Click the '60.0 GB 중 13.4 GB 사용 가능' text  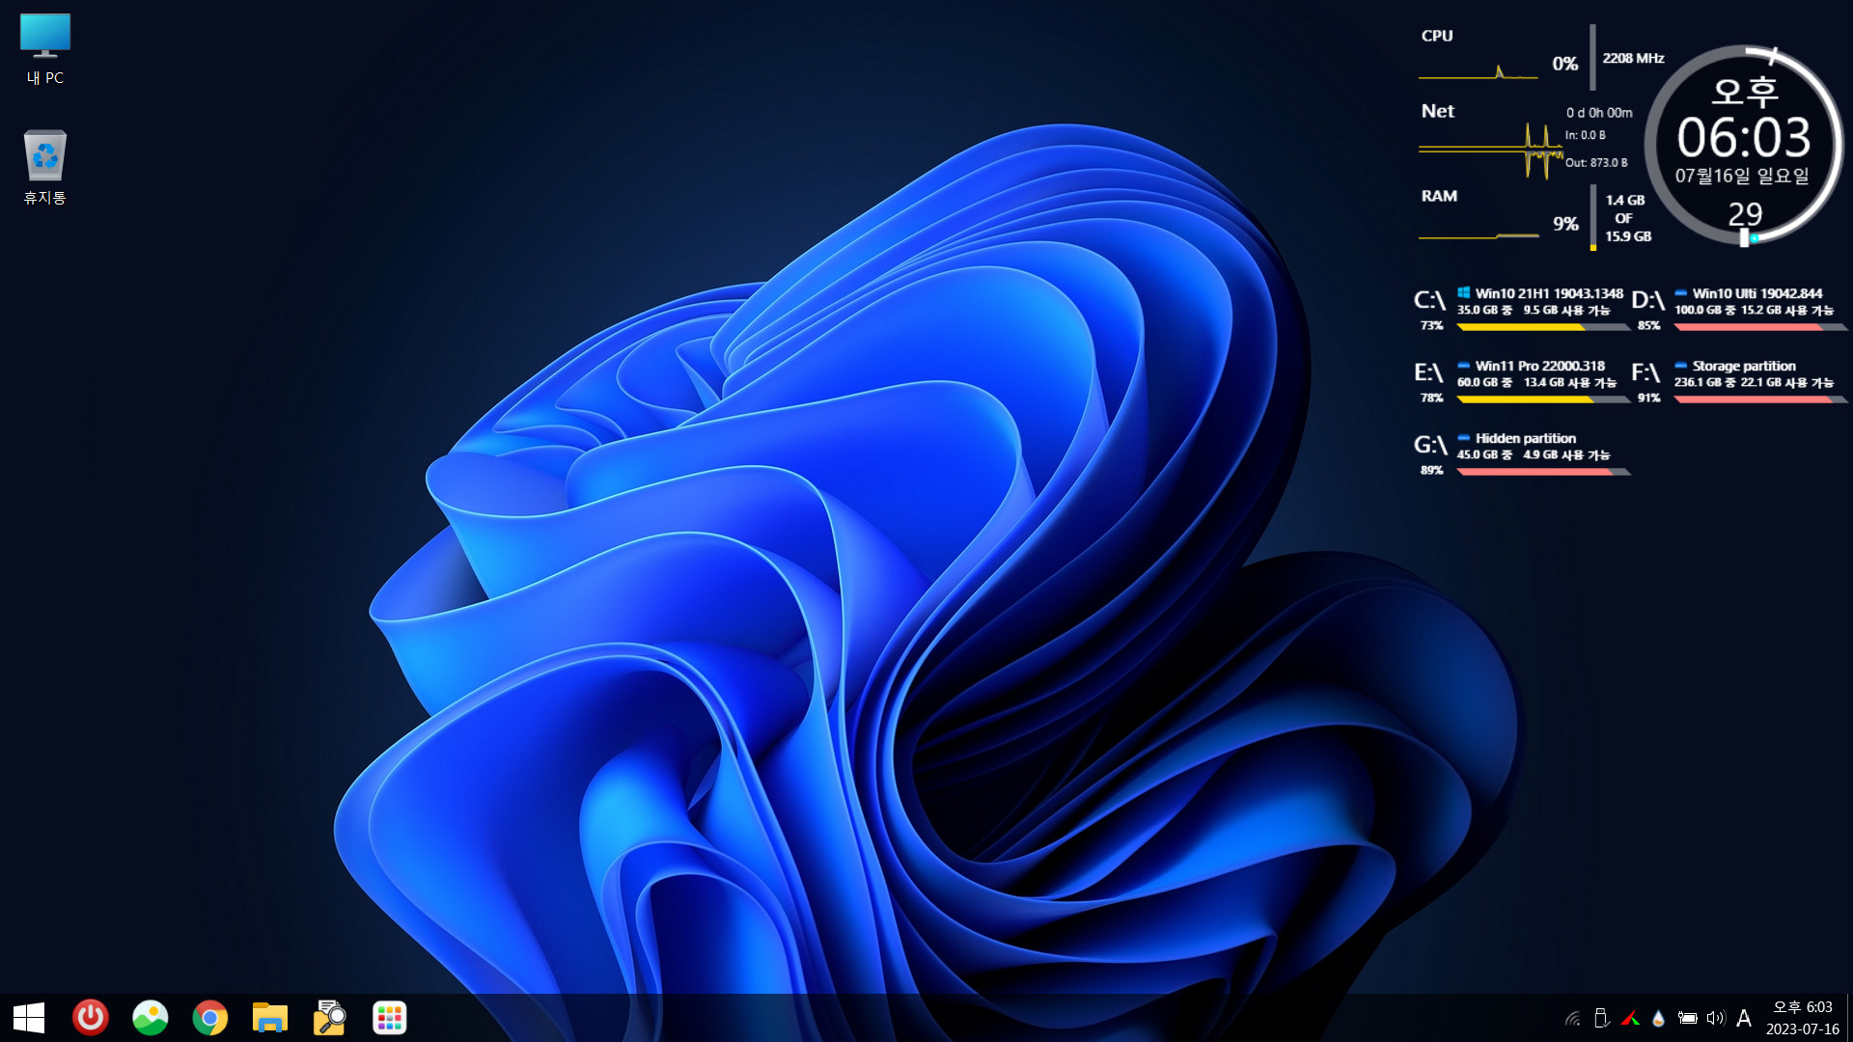(1536, 382)
